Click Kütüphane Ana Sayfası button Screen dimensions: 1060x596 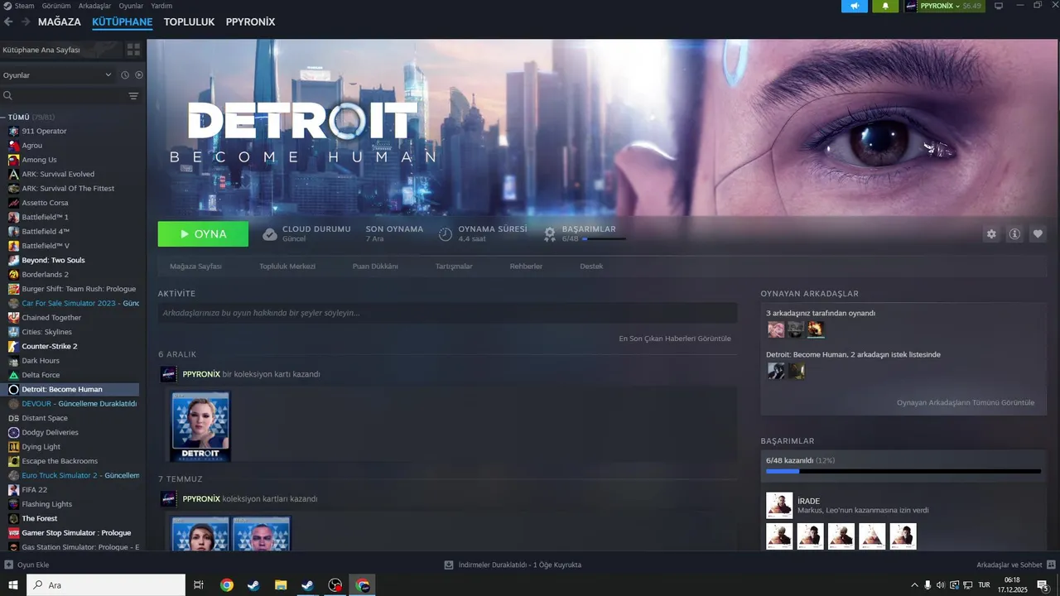tap(60, 50)
